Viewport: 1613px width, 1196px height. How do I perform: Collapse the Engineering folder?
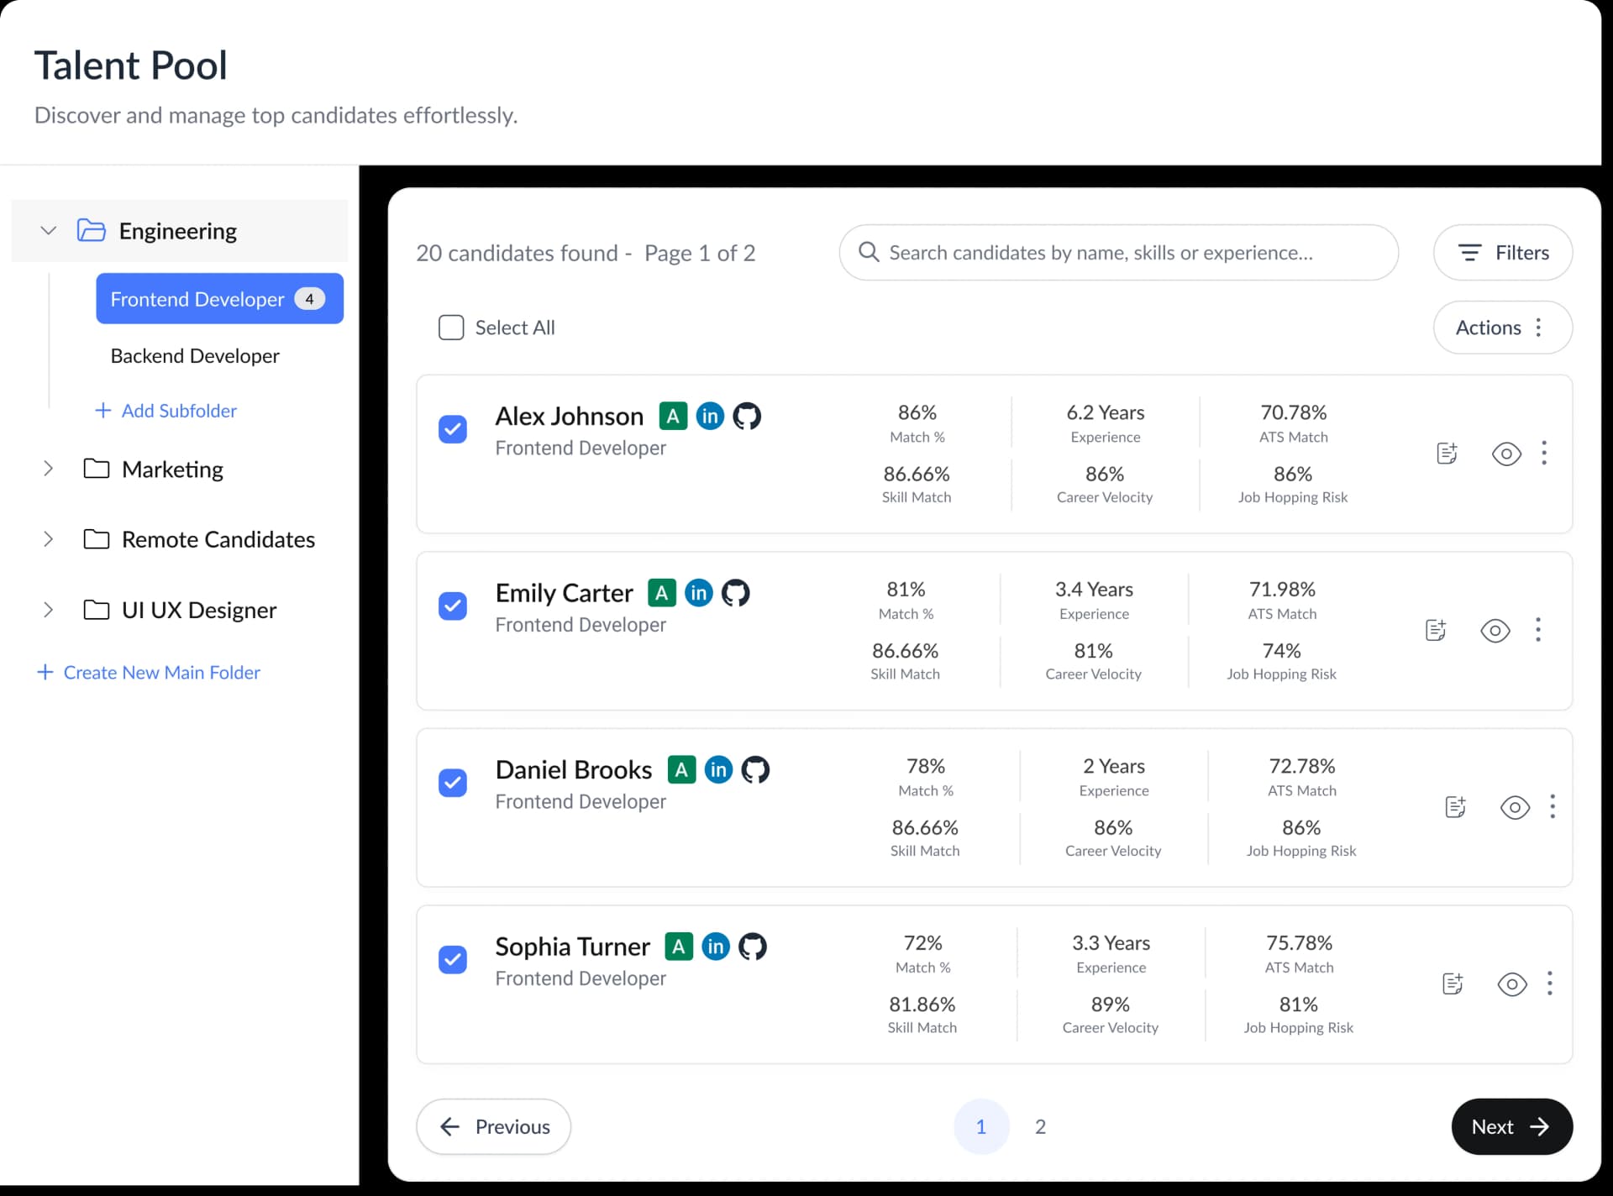(x=48, y=230)
